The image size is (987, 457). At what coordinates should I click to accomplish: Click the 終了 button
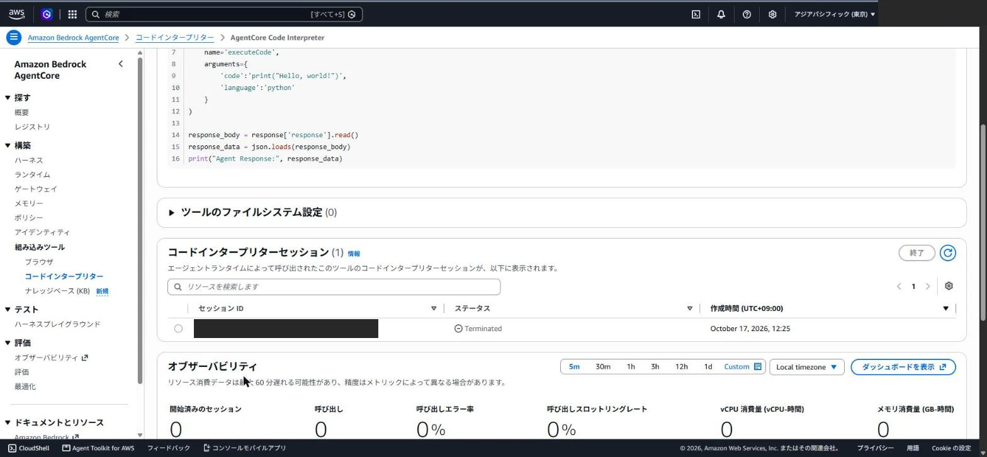point(916,252)
